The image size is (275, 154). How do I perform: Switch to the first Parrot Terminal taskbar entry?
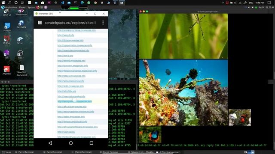pos(24,152)
